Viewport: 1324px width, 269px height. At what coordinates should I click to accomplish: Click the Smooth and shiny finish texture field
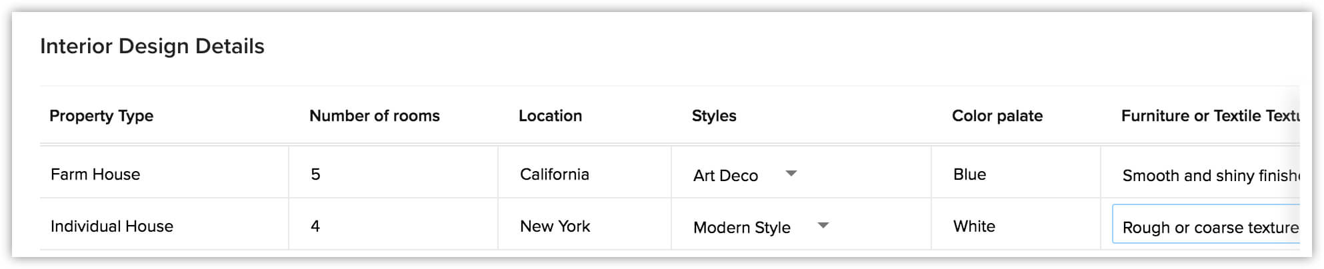(x=1207, y=175)
